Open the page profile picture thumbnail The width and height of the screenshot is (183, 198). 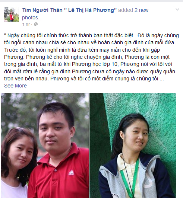pos(12,14)
